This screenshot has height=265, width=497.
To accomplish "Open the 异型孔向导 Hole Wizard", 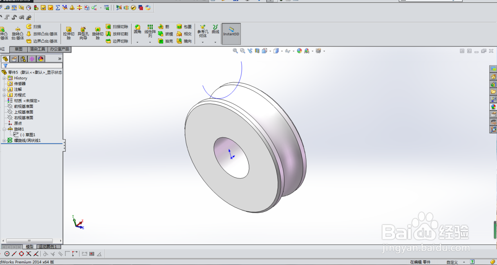I will (x=83, y=34).
